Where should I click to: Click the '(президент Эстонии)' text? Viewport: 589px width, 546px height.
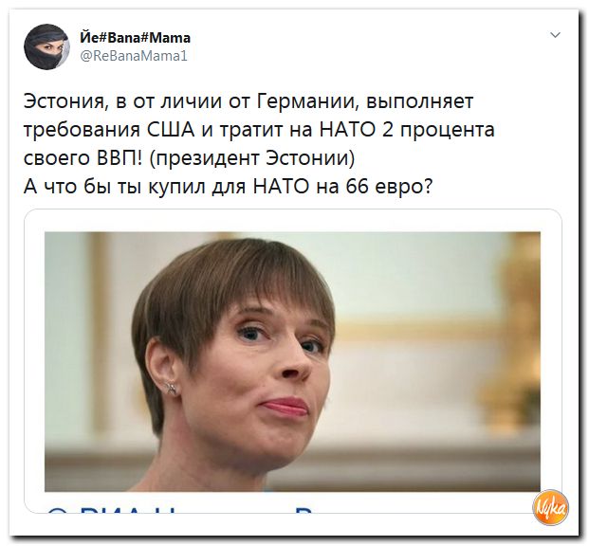252,158
